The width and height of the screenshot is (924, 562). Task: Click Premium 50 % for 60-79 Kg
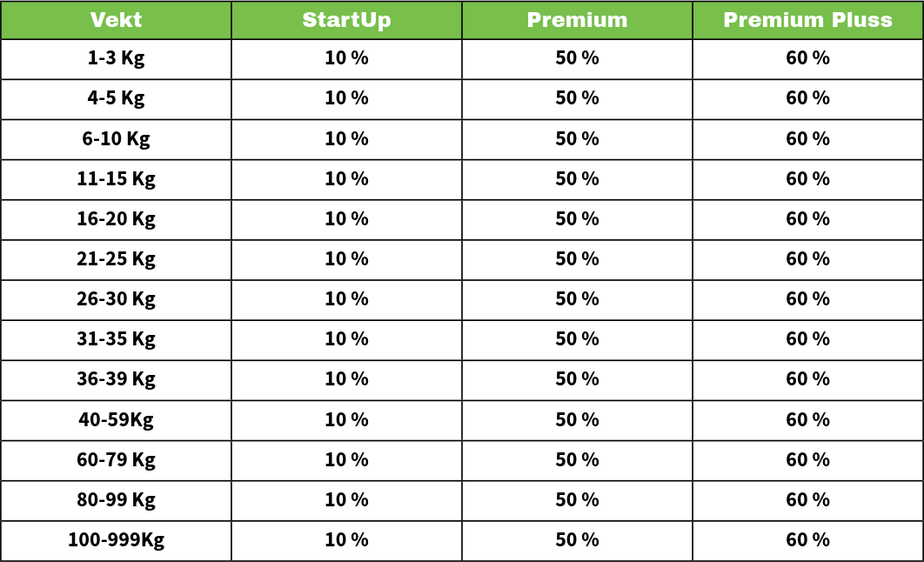(577, 459)
